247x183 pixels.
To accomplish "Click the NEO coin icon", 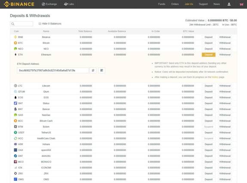I will point(15,49).
